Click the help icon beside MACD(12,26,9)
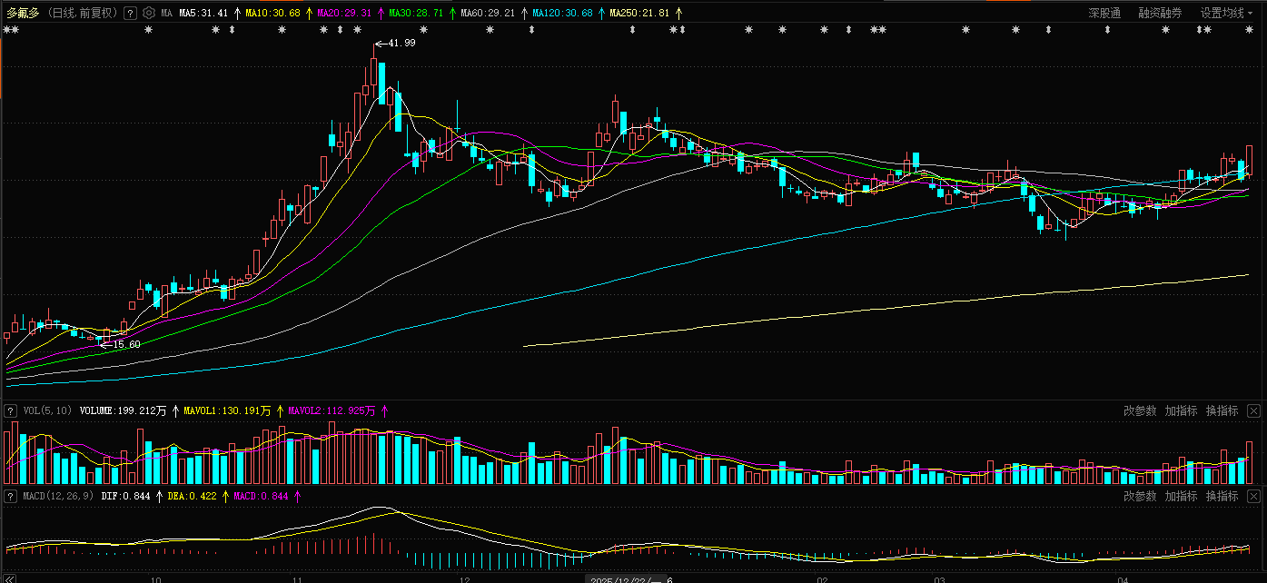Screen dimensions: 1267x583 [x=11, y=497]
